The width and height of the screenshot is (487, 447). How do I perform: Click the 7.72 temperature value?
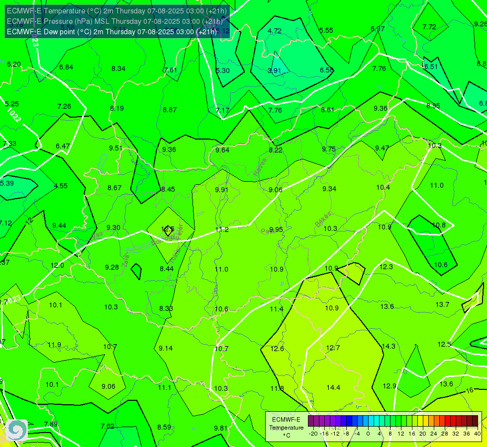[x=429, y=27]
